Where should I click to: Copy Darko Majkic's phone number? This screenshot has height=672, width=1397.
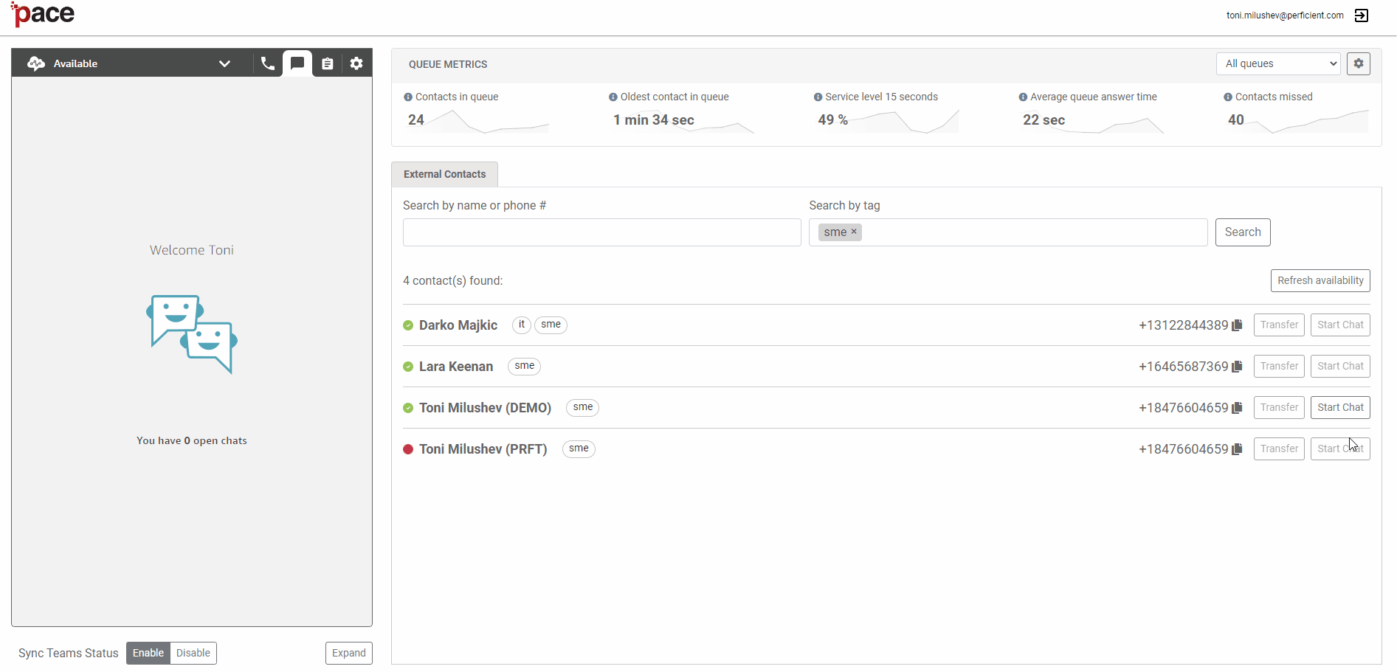pyautogui.click(x=1238, y=325)
